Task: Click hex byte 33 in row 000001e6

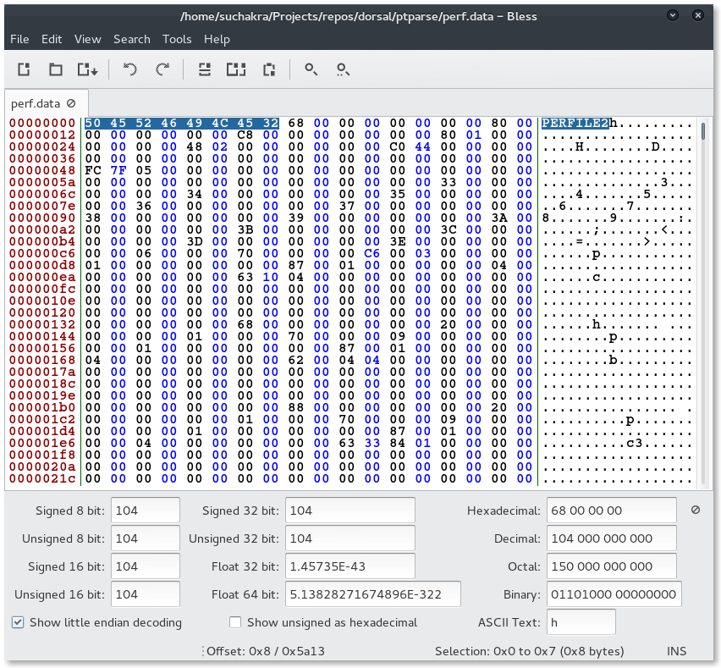Action: point(372,443)
